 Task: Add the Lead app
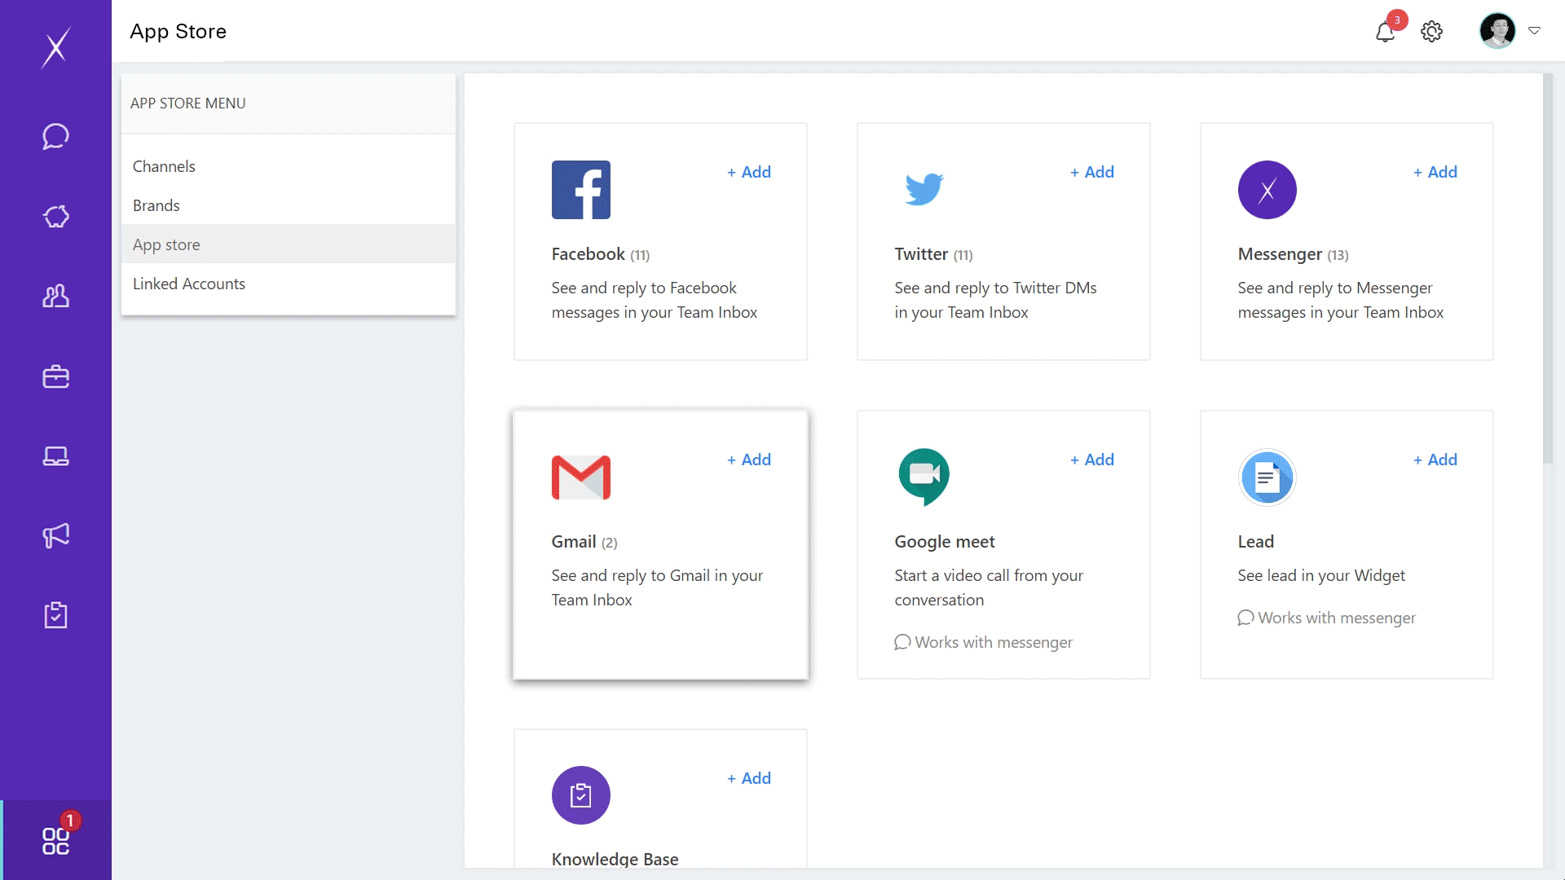click(x=1435, y=460)
